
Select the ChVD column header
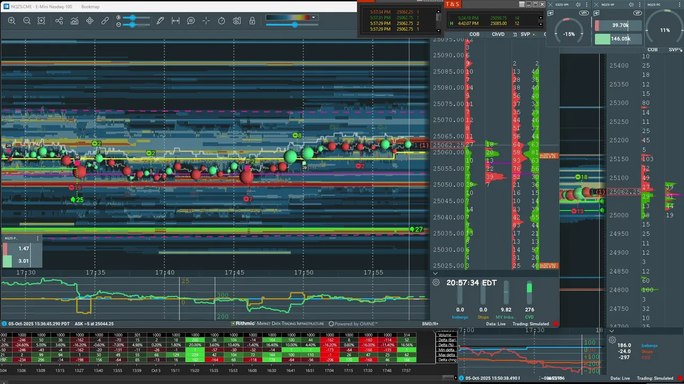498,34
